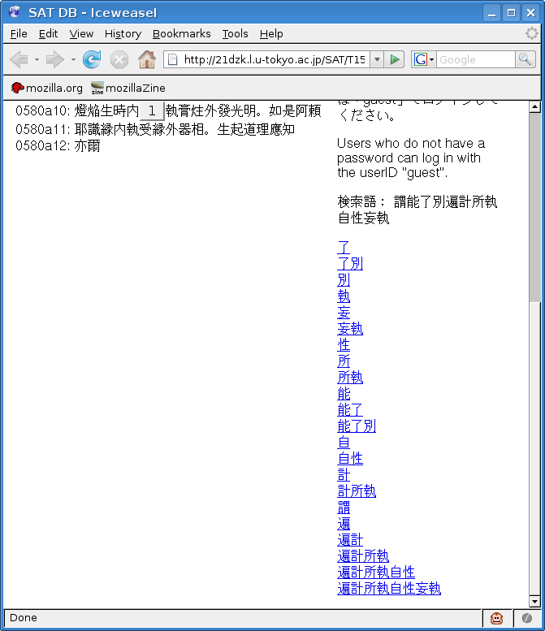Click the link 了別

350,264
